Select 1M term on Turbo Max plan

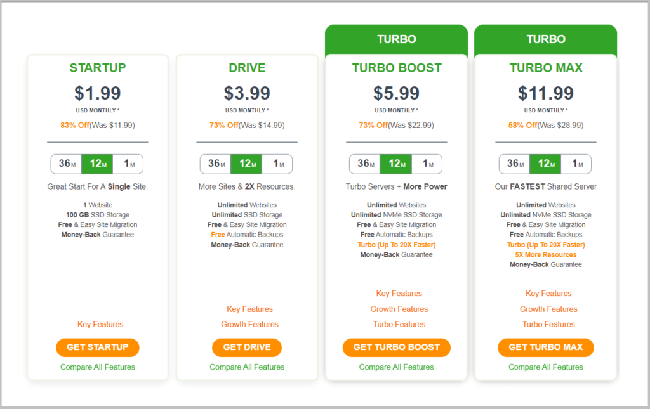pos(576,164)
